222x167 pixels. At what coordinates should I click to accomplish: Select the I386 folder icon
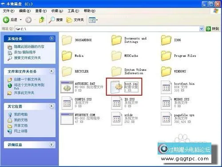click(166, 40)
